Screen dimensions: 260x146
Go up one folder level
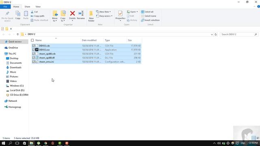point(17,34)
